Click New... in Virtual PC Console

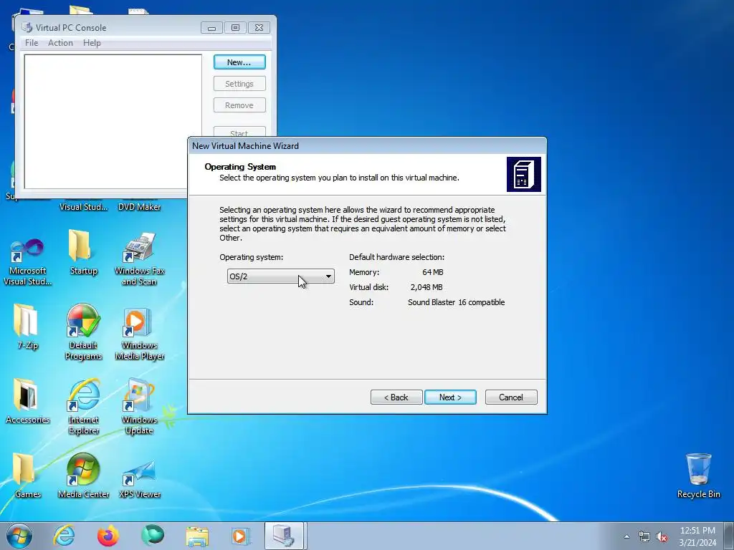coord(239,62)
